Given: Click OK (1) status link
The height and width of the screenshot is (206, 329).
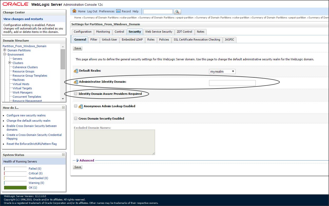Looking at the screenshot, I should (x=33, y=188).
